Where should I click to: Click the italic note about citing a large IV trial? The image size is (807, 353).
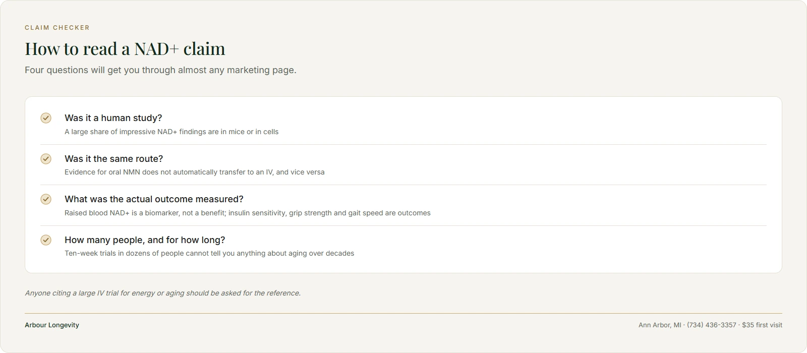click(x=162, y=293)
